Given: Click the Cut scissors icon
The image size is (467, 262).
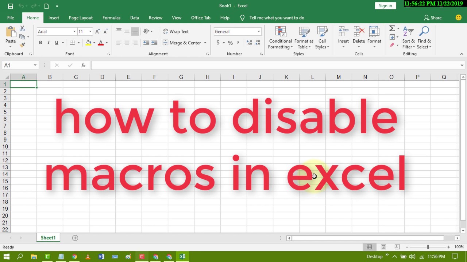Looking at the screenshot, I should coord(22,28).
